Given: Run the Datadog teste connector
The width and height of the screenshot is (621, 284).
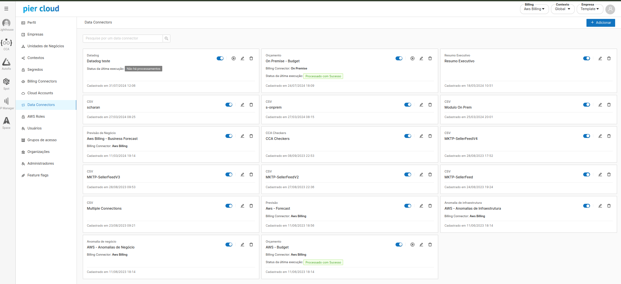Looking at the screenshot, I should tap(234, 58).
